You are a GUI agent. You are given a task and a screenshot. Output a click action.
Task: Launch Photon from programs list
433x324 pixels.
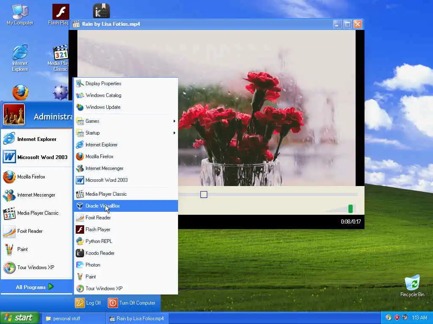(126, 265)
